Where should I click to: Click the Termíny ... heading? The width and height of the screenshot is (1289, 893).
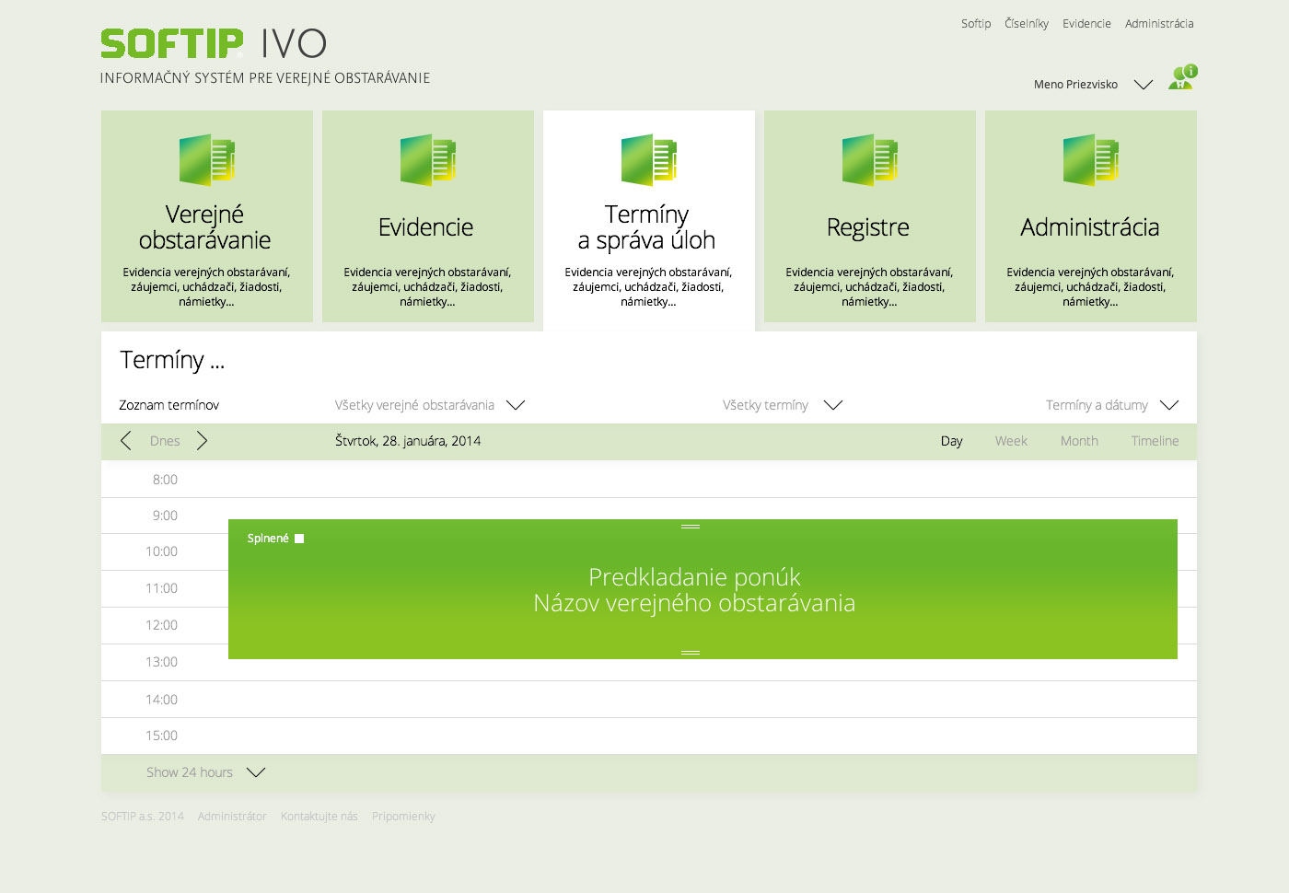(x=172, y=360)
